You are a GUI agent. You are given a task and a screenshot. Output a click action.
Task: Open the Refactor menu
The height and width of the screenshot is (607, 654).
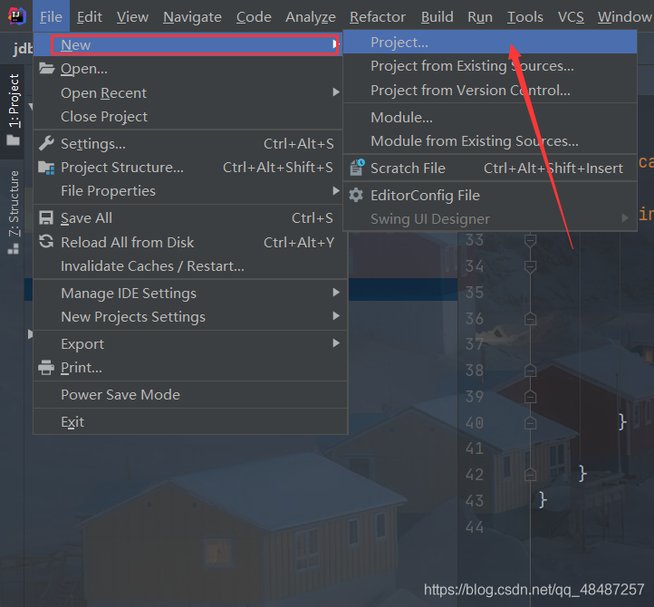tap(378, 16)
